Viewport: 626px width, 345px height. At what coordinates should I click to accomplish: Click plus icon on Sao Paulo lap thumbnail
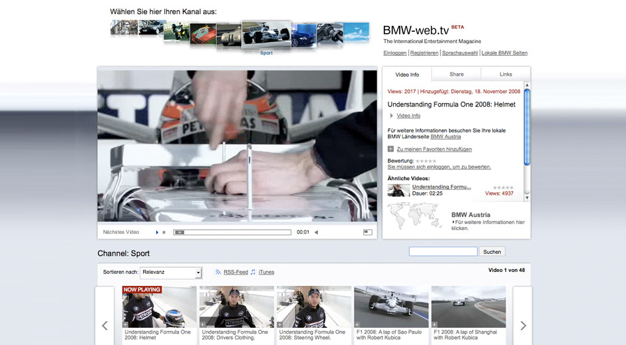point(357,324)
